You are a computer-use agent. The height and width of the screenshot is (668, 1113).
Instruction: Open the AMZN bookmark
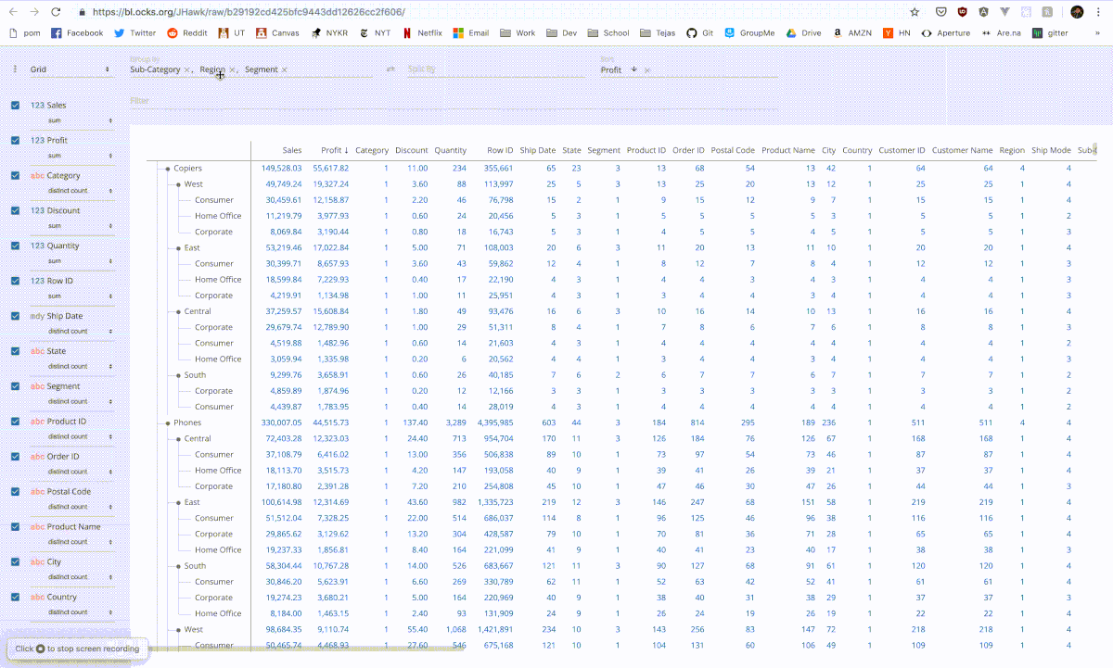click(x=852, y=32)
